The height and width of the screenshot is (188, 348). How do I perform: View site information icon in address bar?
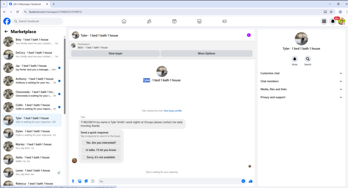coord(25,12)
